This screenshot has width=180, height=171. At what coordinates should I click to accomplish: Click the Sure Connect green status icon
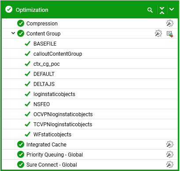tap(21, 164)
